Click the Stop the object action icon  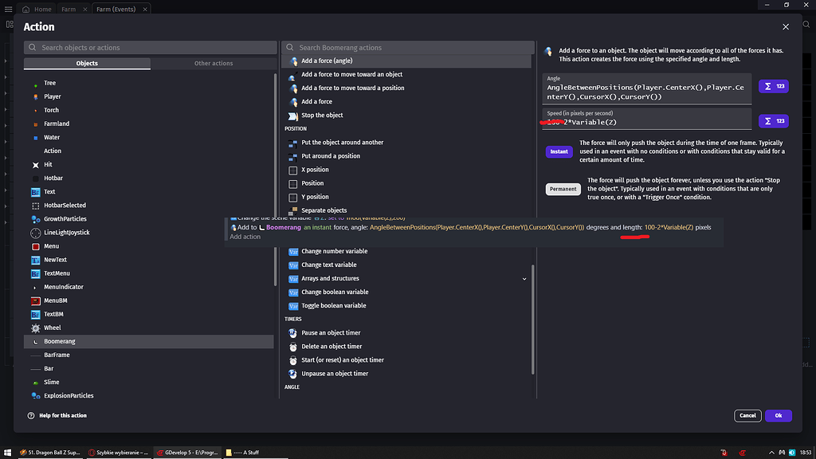tap(293, 116)
